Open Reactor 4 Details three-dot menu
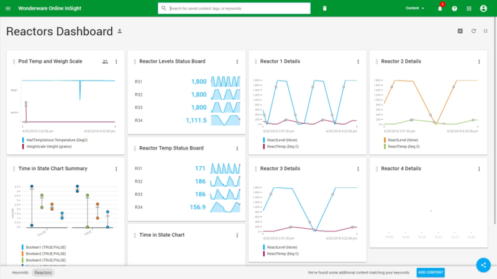 (479, 168)
